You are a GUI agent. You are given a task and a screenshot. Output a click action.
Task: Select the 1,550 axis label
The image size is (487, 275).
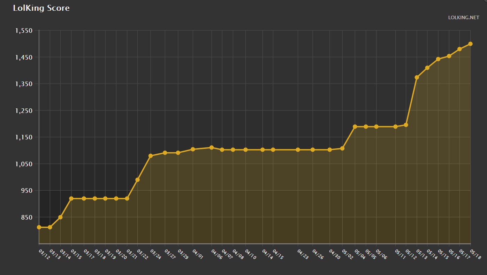click(x=24, y=30)
